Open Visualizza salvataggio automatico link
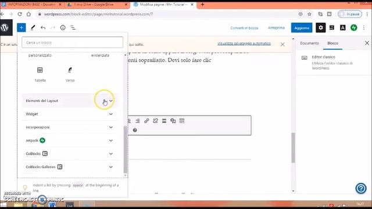The height and width of the screenshot is (209, 372). [x=244, y=44]
